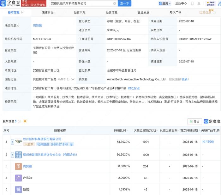Viewport: 221px width, 195px height.
Task: Open the 应用 dropdown menu
Action: pyautogui.click(x=164, y=3)
